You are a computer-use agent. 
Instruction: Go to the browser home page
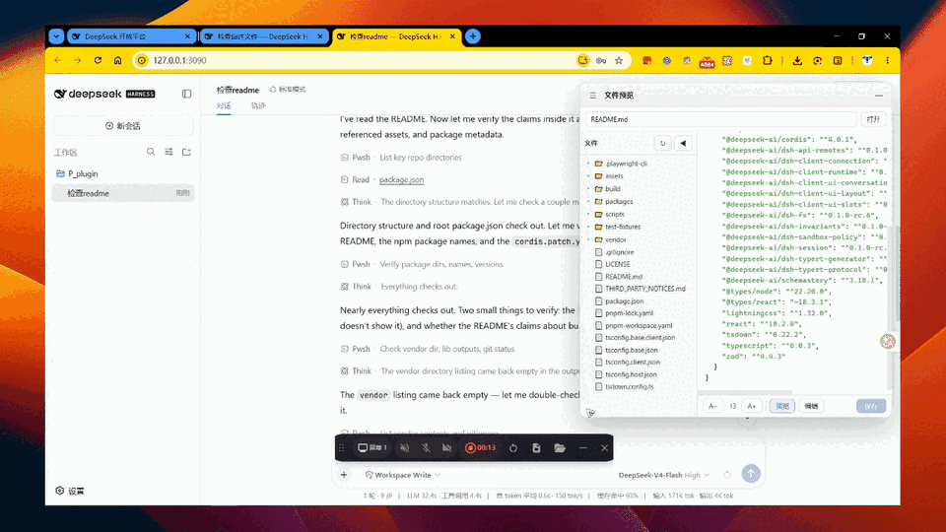(117, 60)
